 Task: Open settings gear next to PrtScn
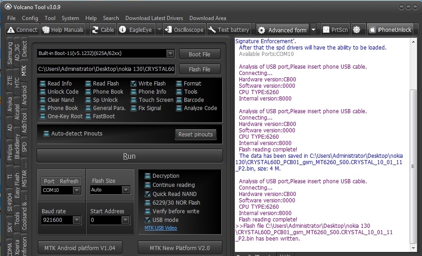[x=357, y=30]
